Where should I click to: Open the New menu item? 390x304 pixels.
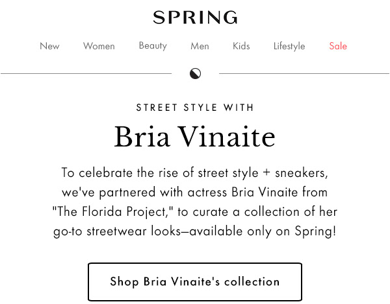pyautogui.click(x=49, y=46)
